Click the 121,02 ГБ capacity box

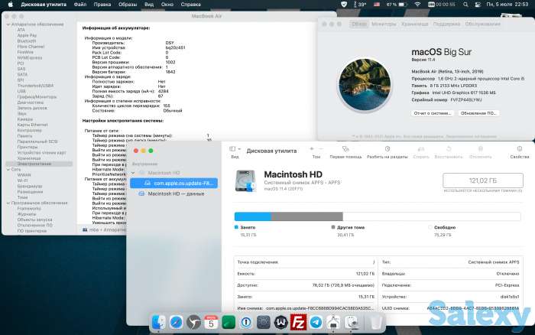click(x=483, y=181)
